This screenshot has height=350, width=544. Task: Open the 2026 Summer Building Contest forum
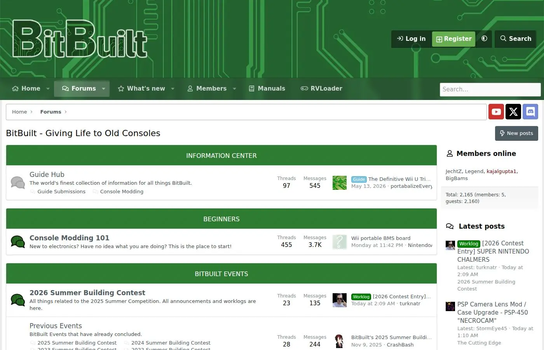(87, 293)
